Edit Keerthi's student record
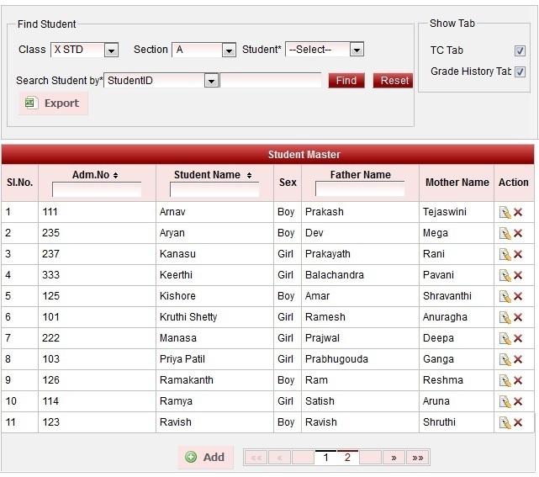This screenshot has height=477, width=539. click(505, 276)
